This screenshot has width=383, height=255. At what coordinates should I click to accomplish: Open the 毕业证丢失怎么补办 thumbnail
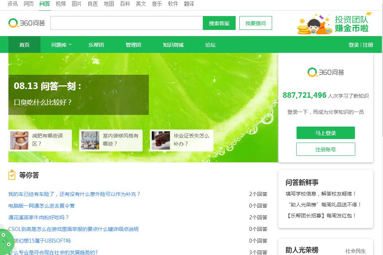[x=161, y=140]
